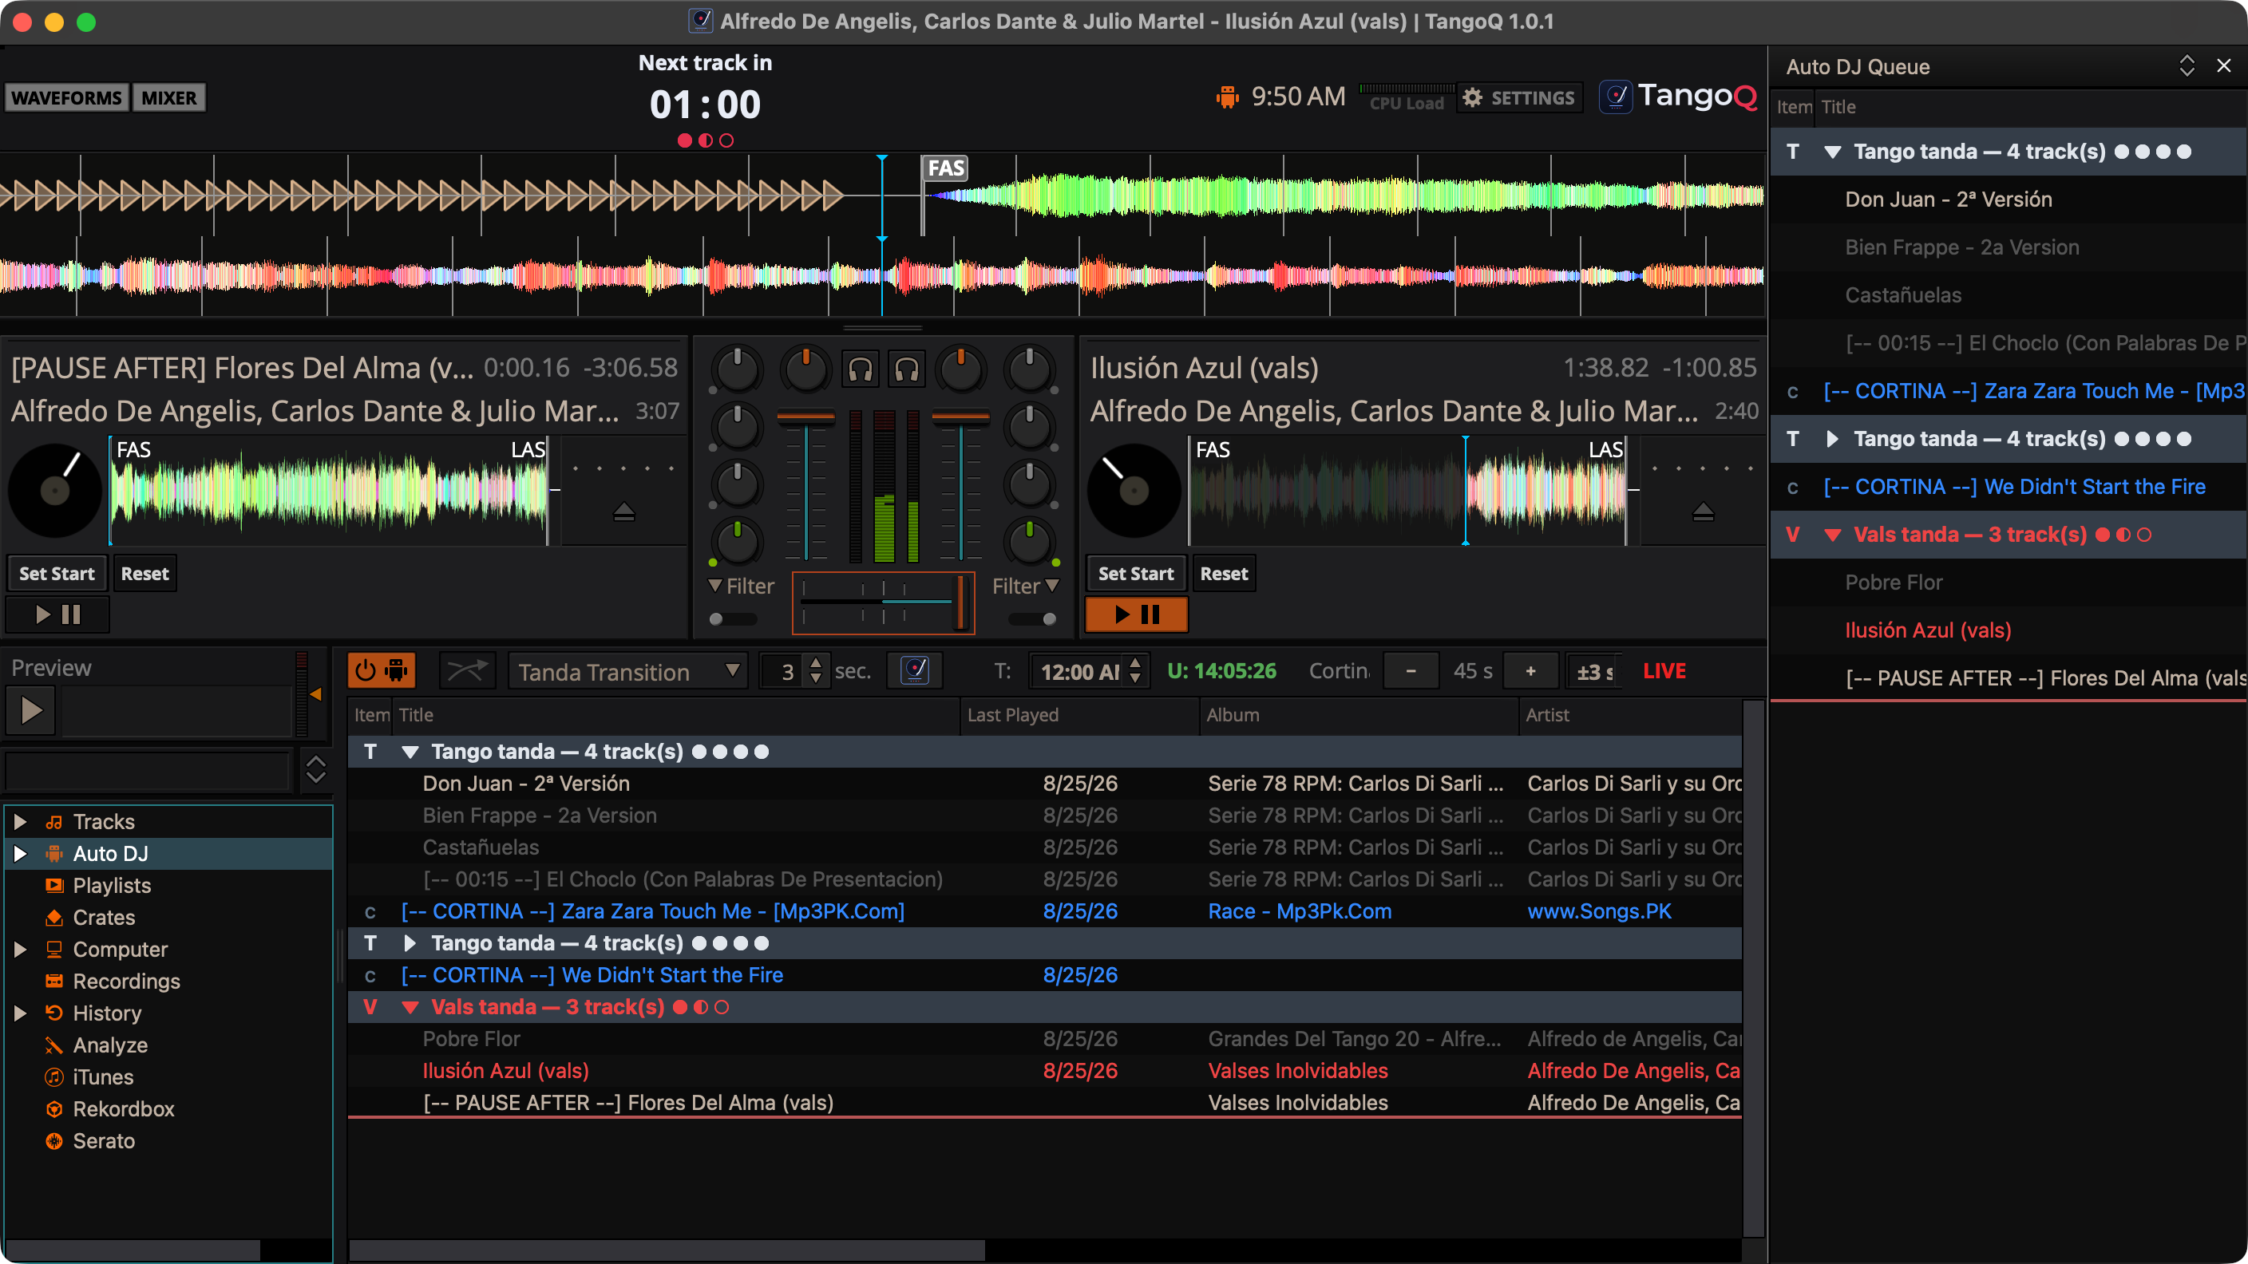Click the Tracks library icon

54,822
